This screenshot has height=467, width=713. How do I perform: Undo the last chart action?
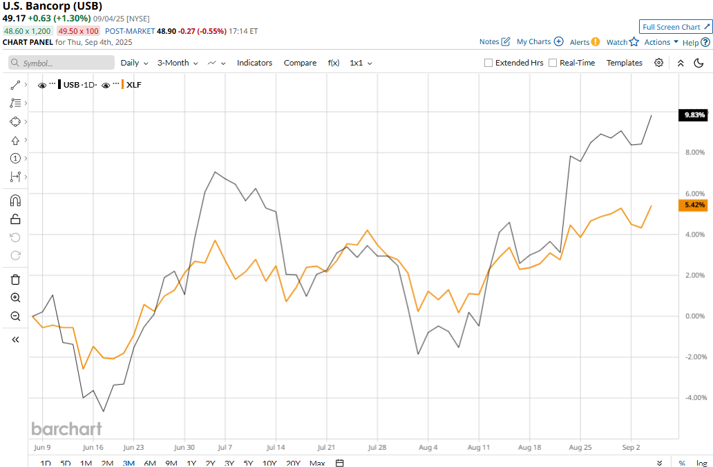pyautogui.click(x=15, y=237)
